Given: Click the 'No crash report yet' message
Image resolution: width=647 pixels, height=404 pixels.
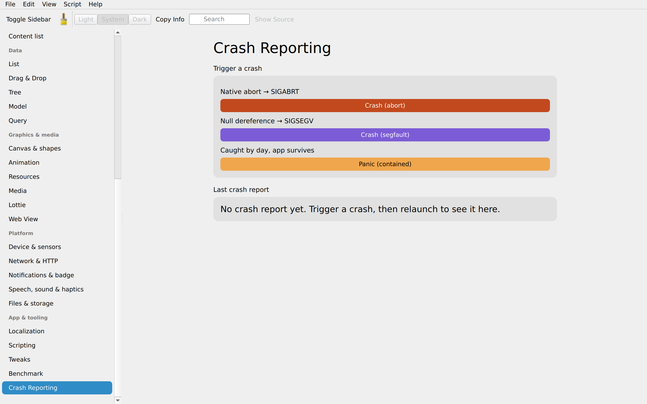Looking at the screenshot, I should (360, 209).
